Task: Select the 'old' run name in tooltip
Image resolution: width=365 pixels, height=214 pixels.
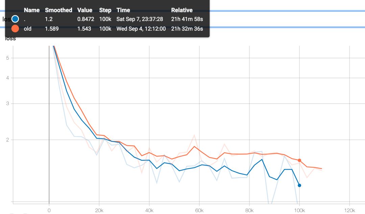Action: 28,29
